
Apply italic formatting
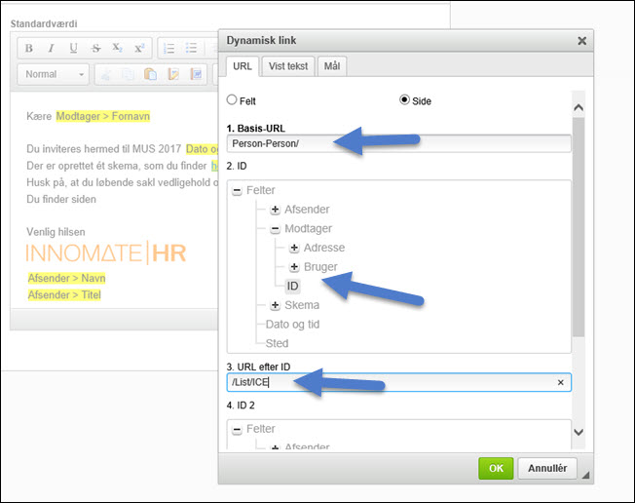[51, 48]
